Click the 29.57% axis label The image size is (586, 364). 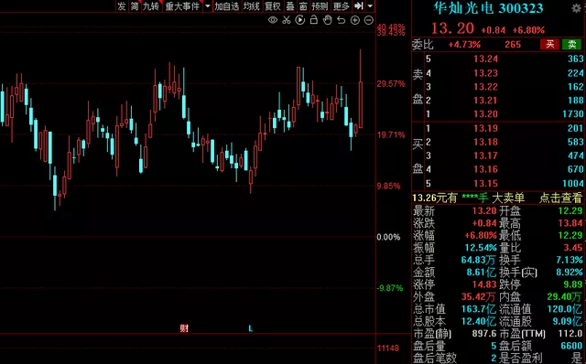(391, 83)
